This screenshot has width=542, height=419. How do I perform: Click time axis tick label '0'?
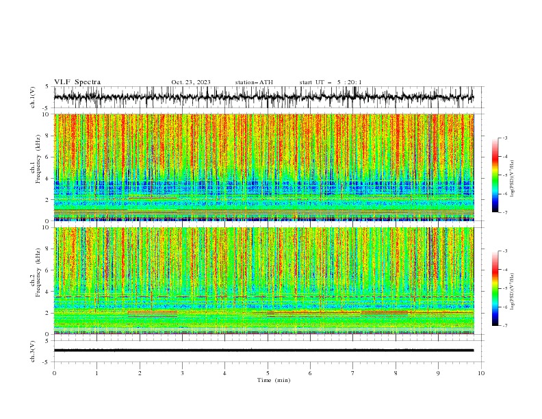point(54,373)
